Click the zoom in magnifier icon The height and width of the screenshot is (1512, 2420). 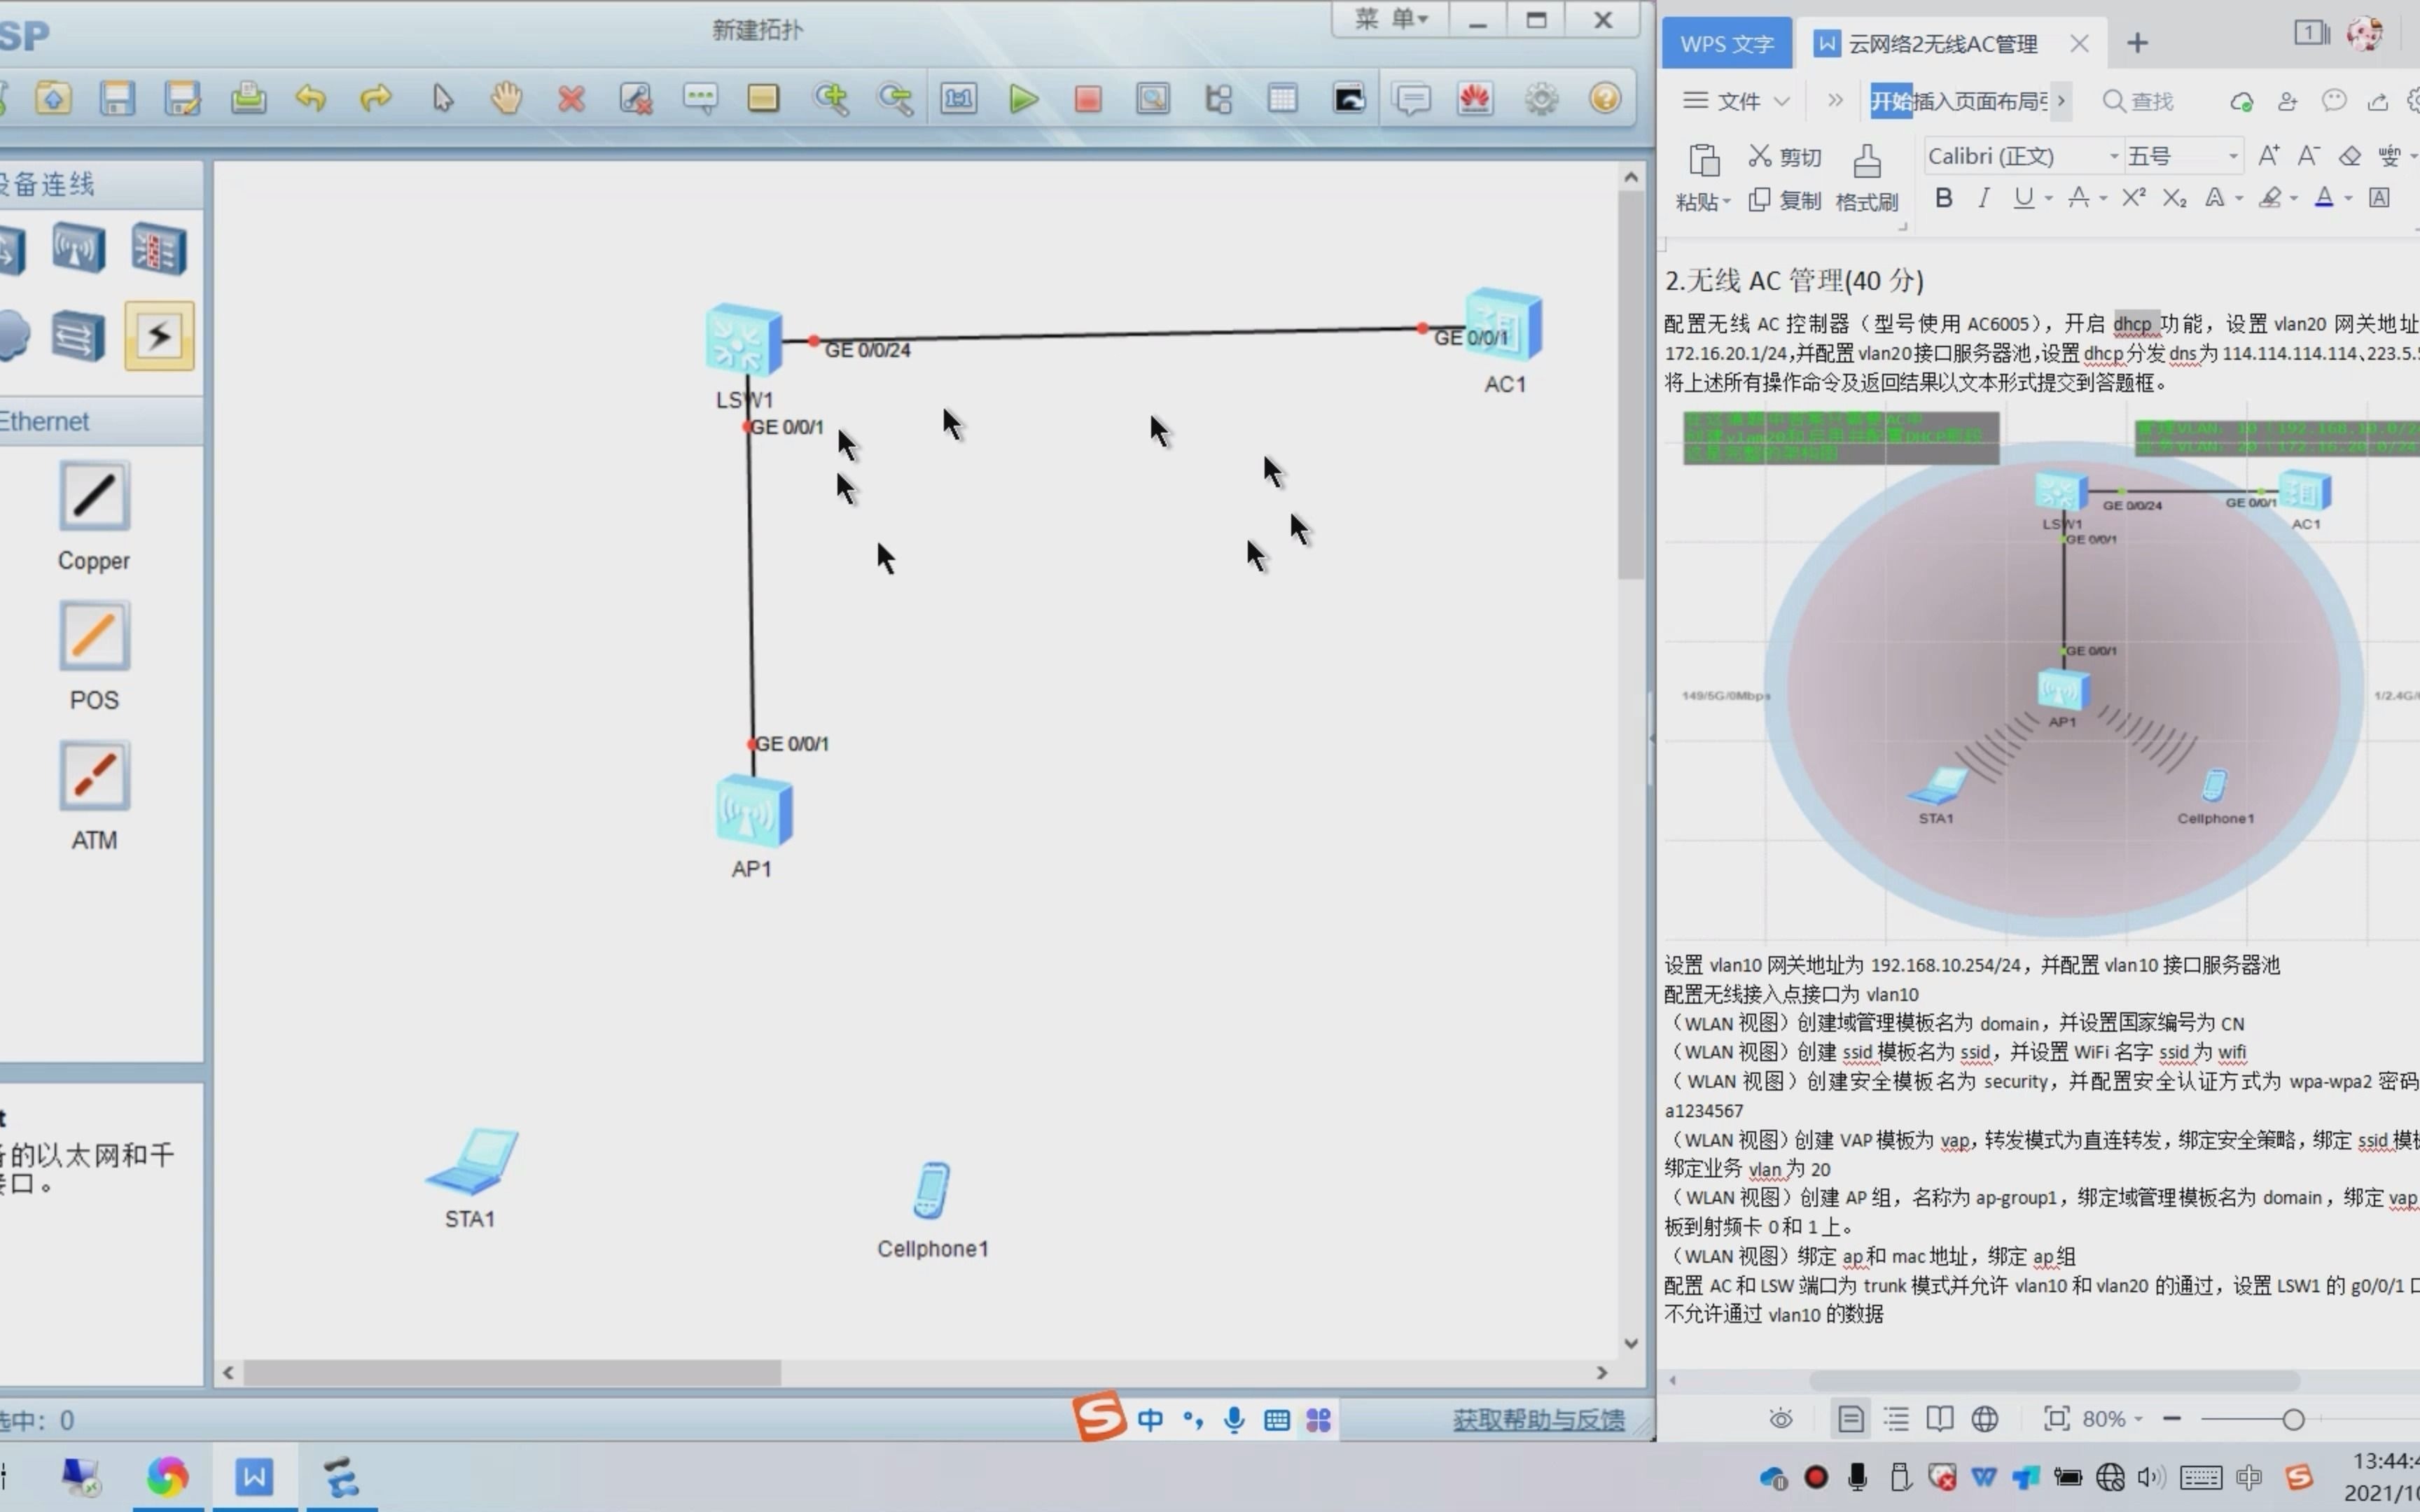click(831, 99)
